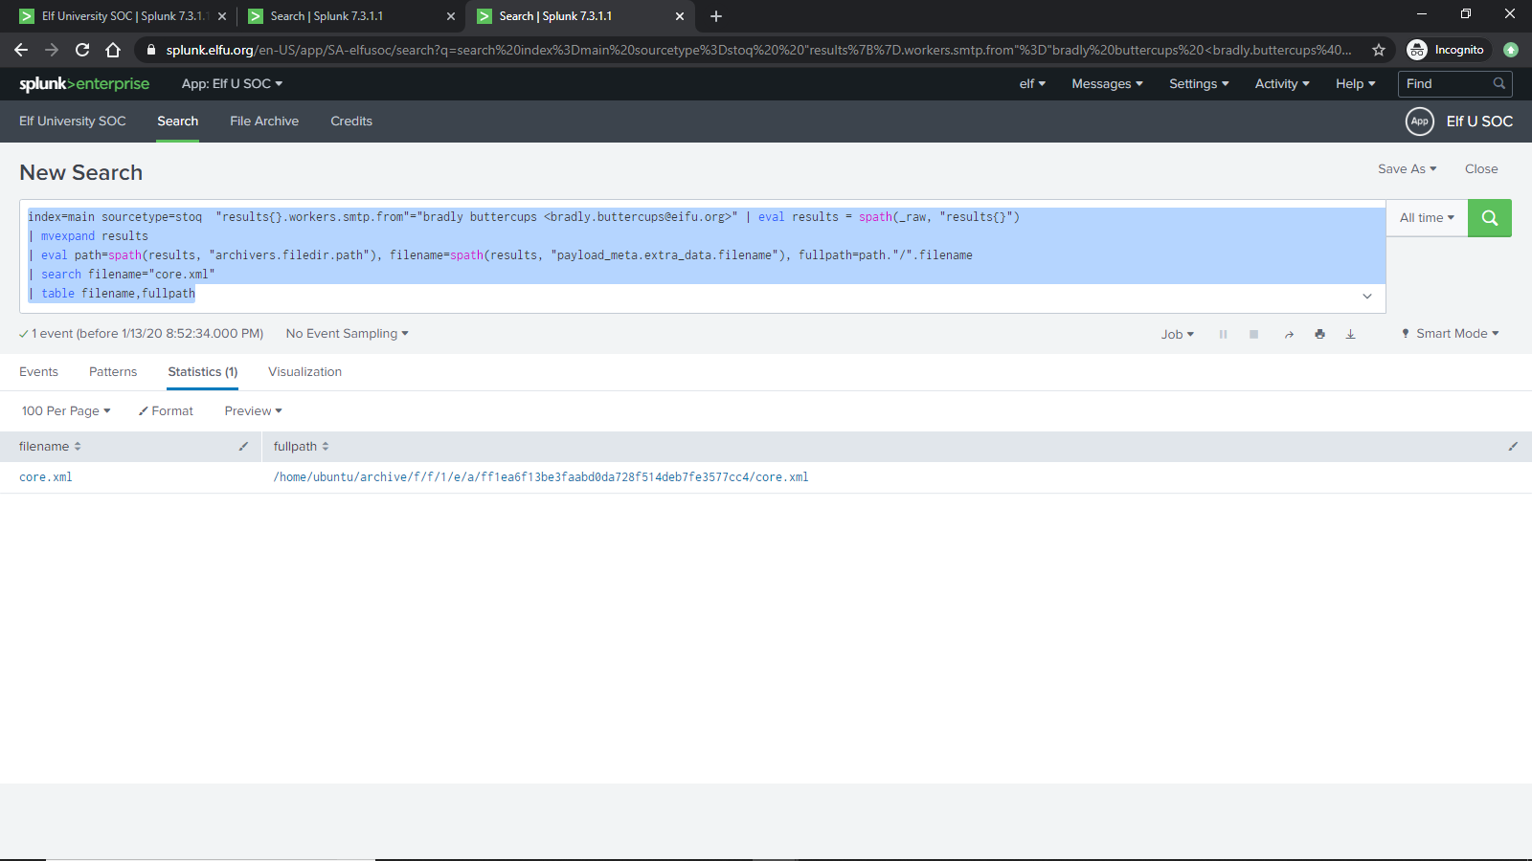This screenshot has width=1532, height=861.
Task: Open the App: Elf U SOC dropdown
Action: [x=232, y=84]
